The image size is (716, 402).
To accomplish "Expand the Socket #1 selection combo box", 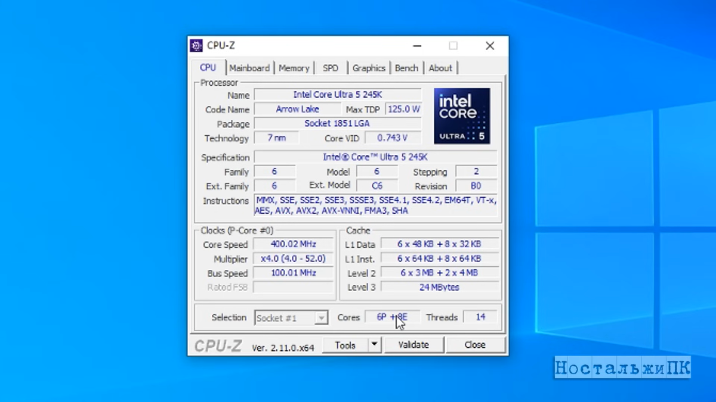I will pos(291,318).
